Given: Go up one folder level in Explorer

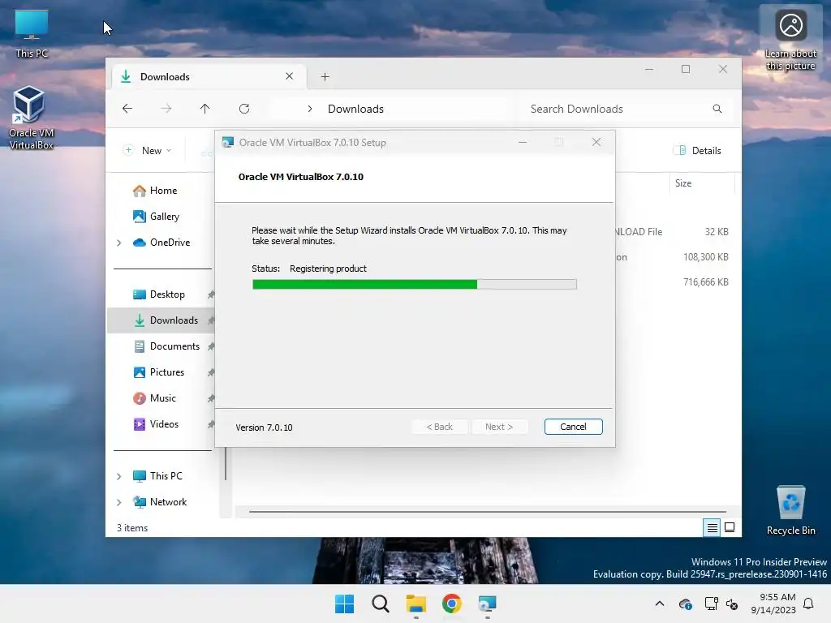Looking at the screenshot, I should pyautogui.click(x=205, y=109).
